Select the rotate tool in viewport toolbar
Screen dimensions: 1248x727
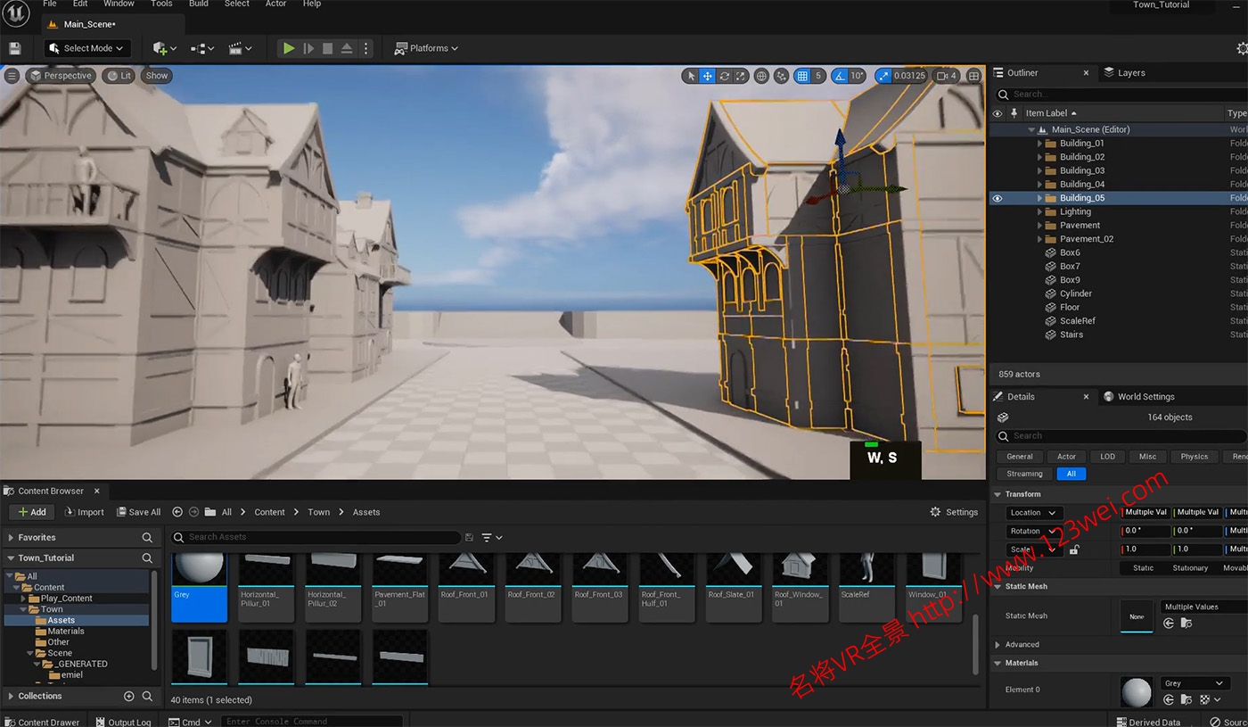(x=724, y=76)
